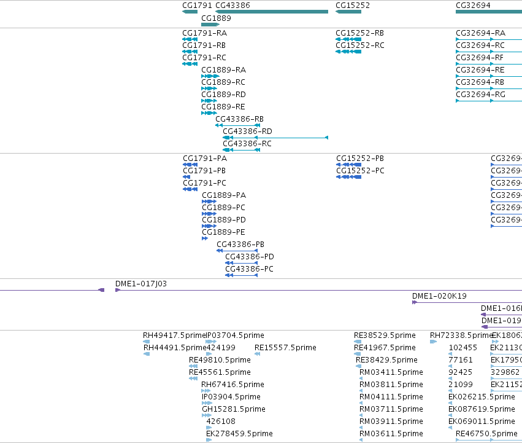Click transcript CG32694-RE
The image size is (522, 443).
click(x=480, y=70)
